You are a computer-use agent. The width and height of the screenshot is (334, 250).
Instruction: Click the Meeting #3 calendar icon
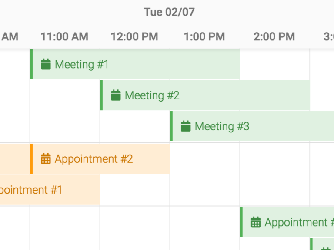[x=186, y=126]
